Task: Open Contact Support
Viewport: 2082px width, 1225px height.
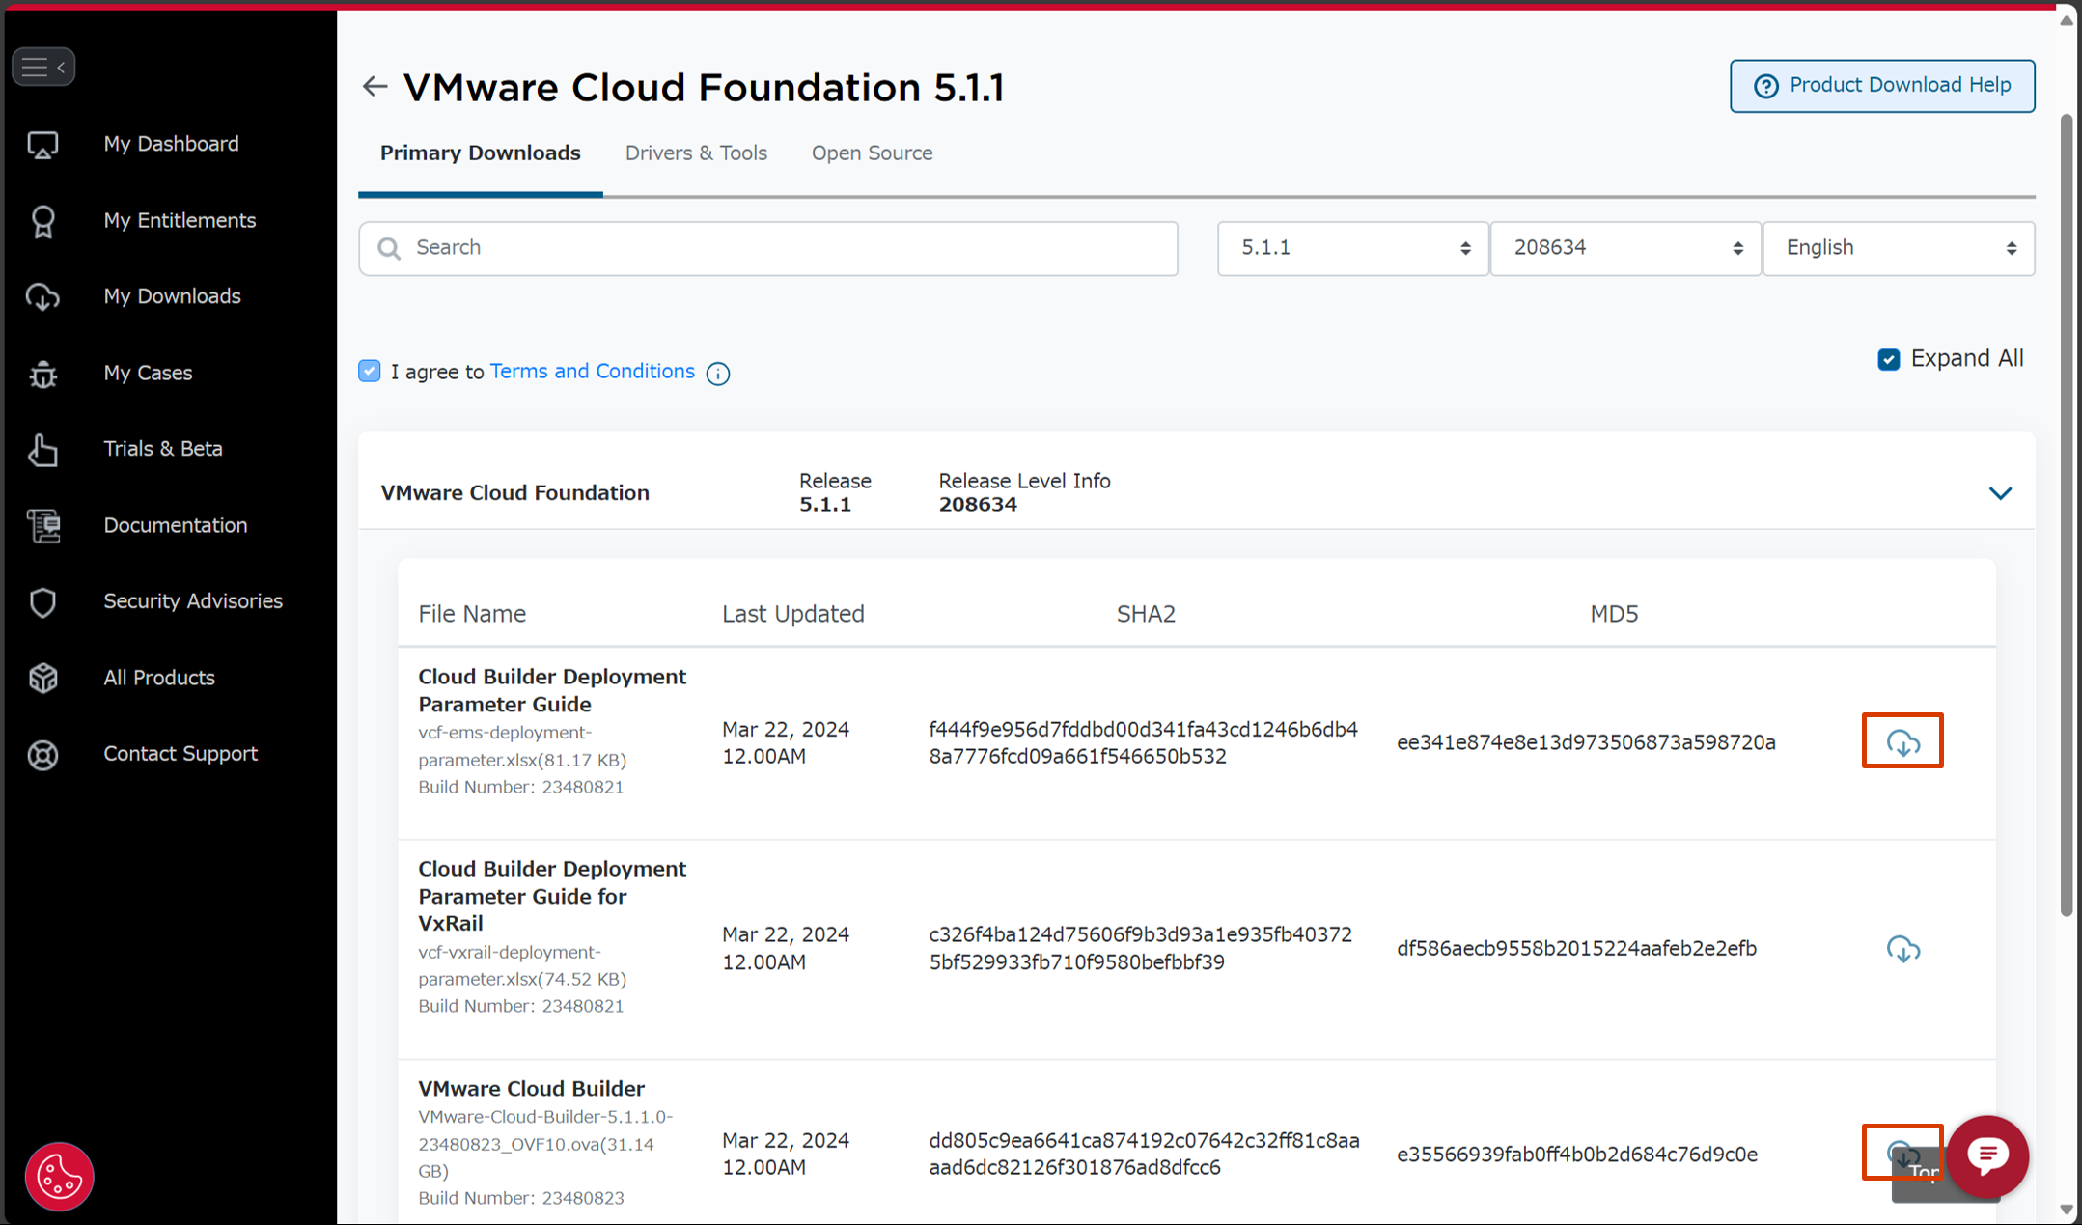Action: (x=180, y=754)
